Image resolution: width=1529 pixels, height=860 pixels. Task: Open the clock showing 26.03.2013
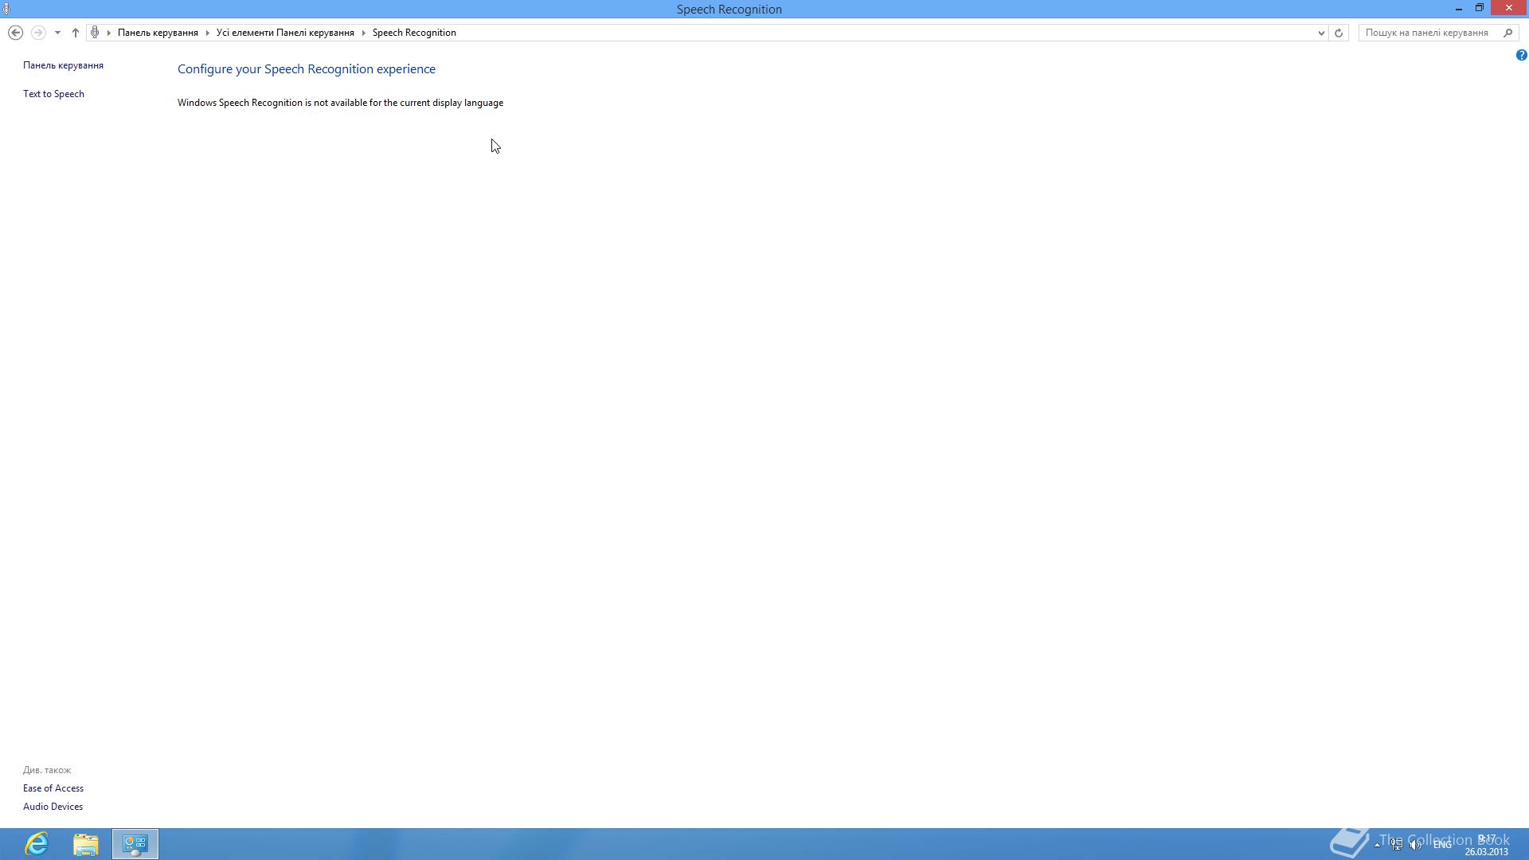pos(1487,845)
